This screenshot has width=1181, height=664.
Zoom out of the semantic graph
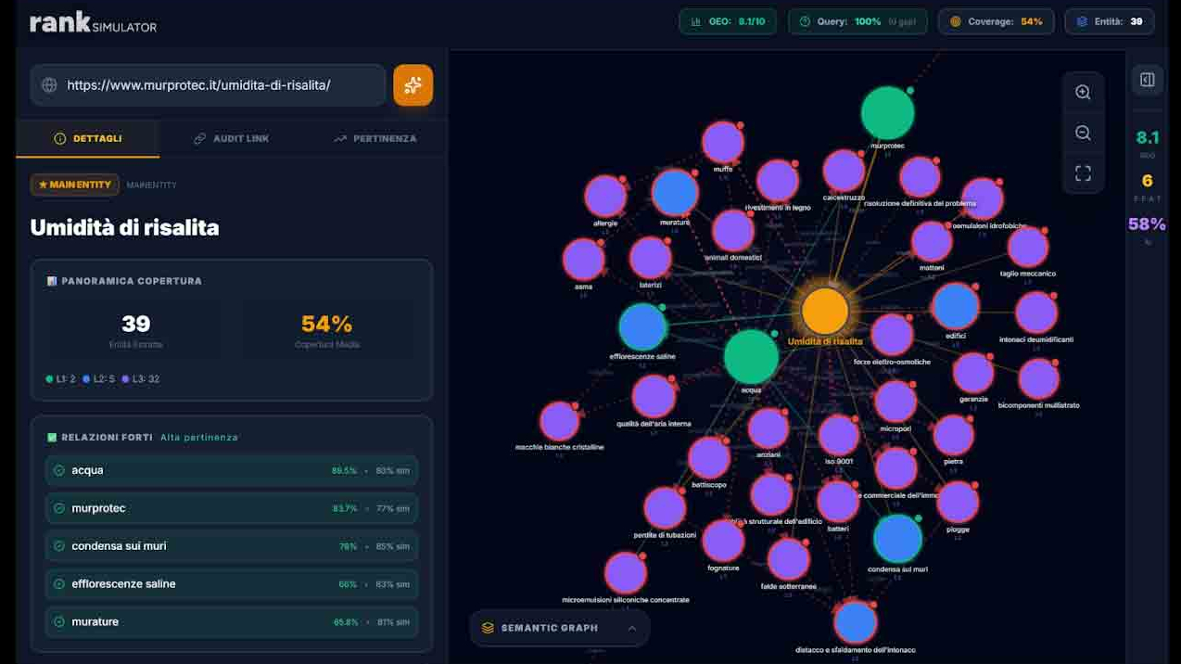pyautogui.click(x=1083, y=134)
